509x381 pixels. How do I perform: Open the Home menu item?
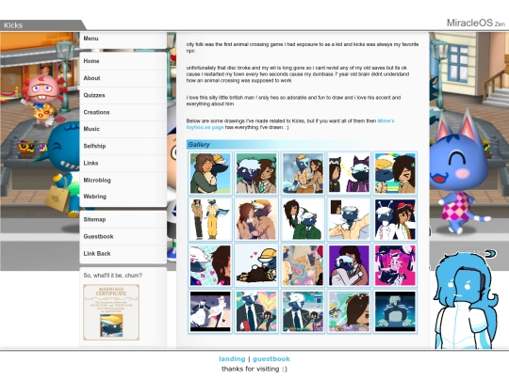123,61
